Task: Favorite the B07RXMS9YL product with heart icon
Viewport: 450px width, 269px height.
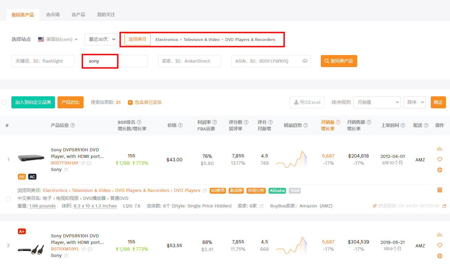Action: click(x=440, y=245)
